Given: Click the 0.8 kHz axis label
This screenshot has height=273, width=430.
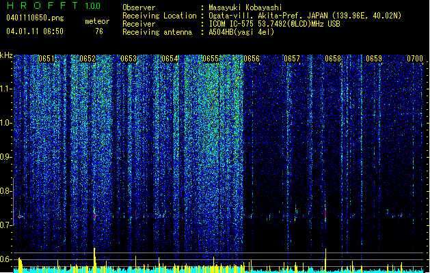Looking at the screenshot, I should pyautogui.click(x=6, y=191).
